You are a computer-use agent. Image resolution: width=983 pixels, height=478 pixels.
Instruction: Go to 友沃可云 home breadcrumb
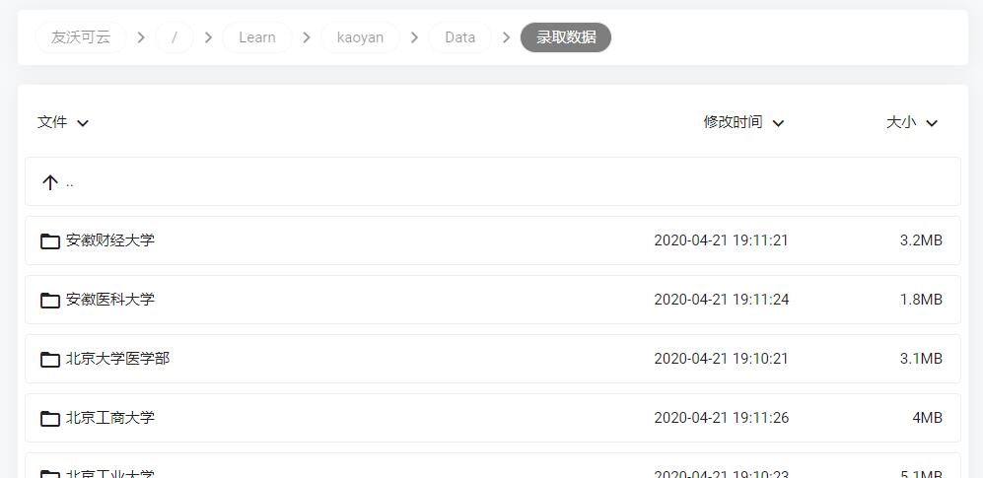coord(81,37)
